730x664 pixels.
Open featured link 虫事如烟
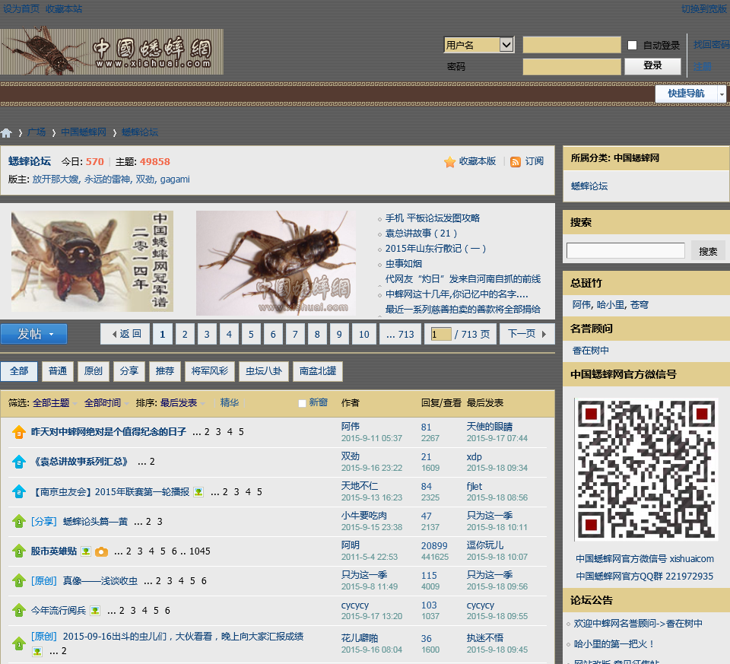click(404, 264)
